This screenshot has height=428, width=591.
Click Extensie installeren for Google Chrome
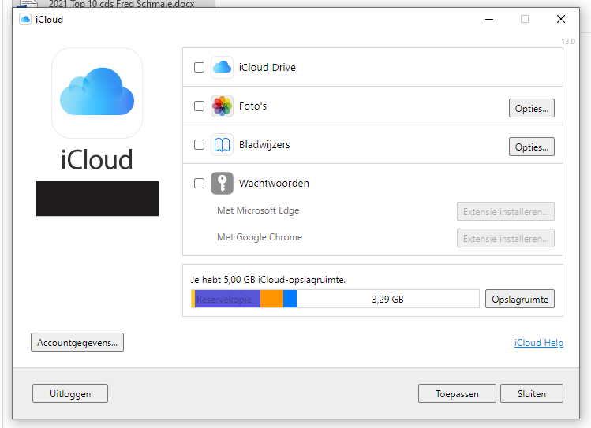(x=506, y=238)
